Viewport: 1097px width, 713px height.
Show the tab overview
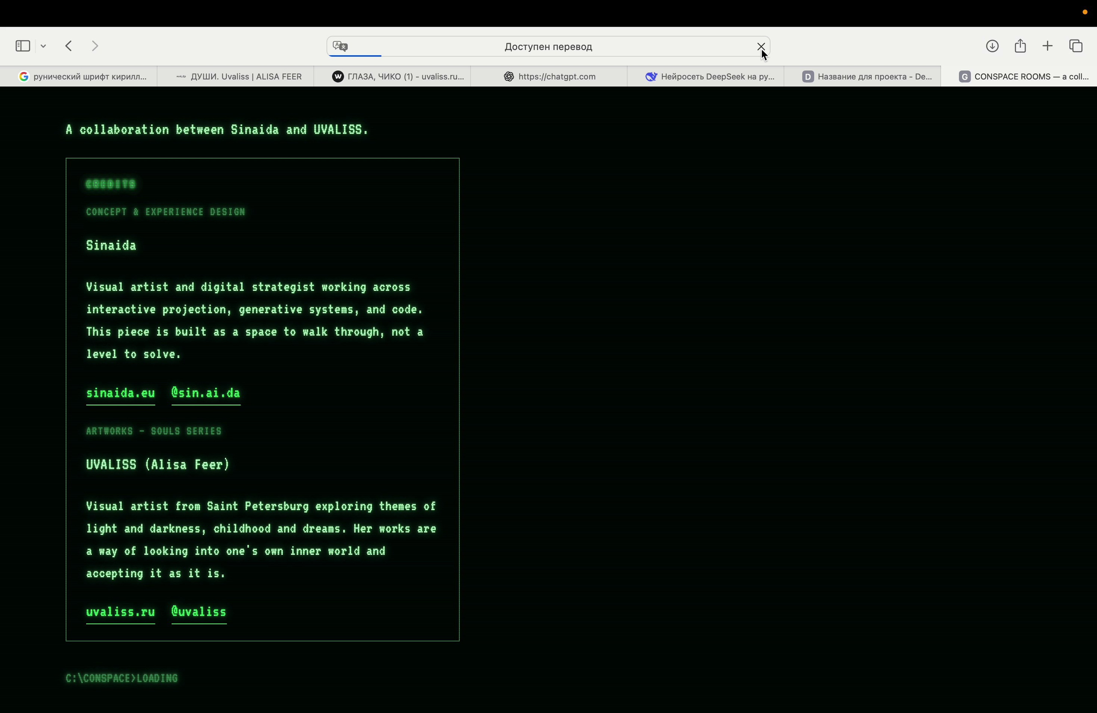(1076, 46)
